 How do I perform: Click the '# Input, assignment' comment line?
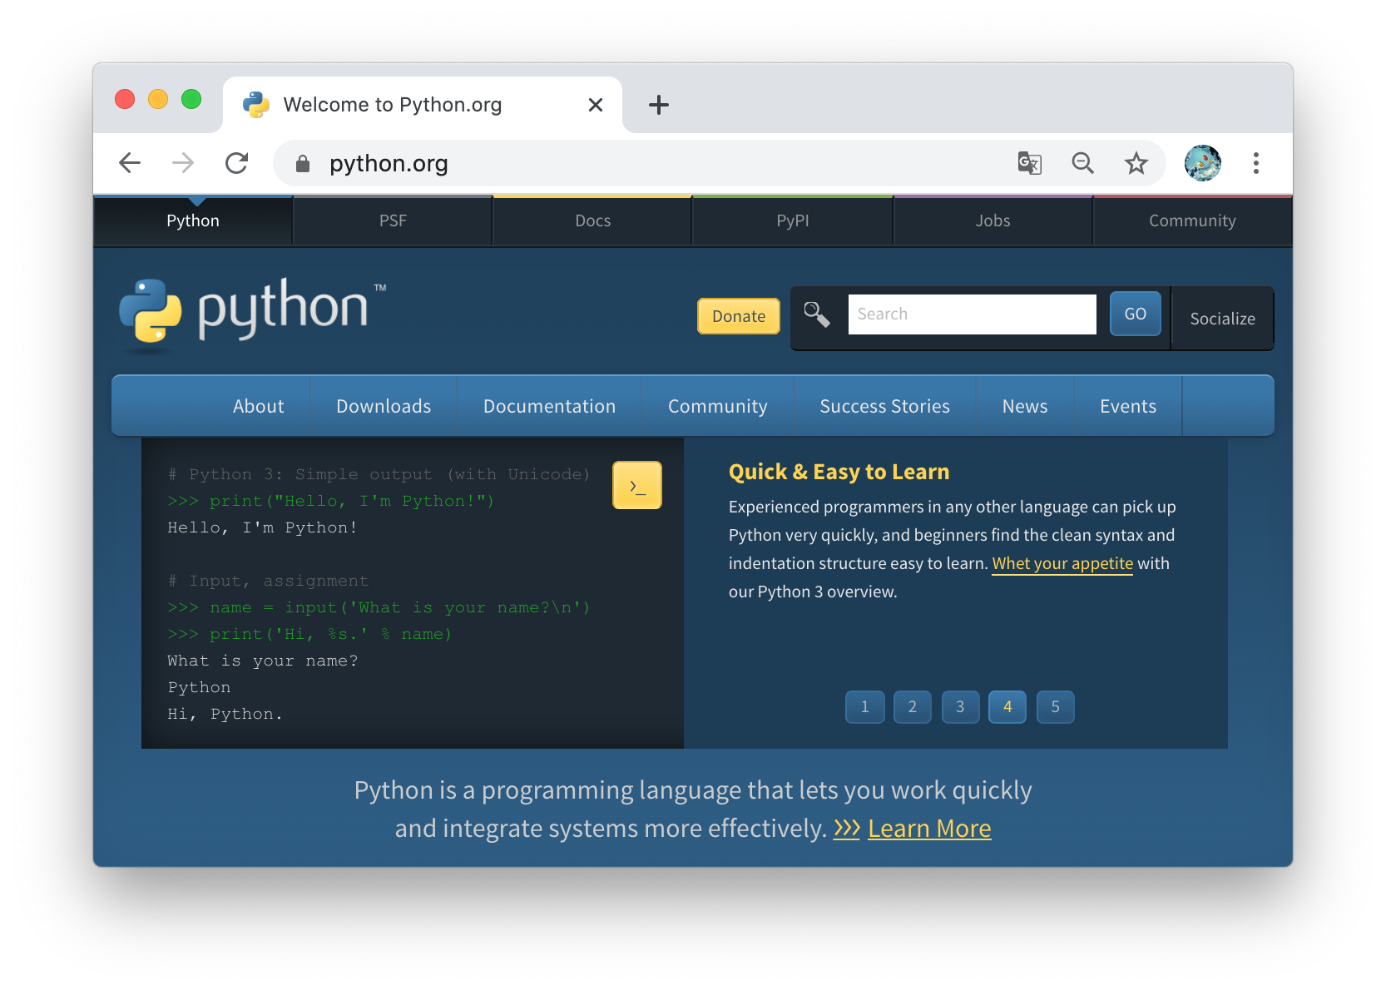(268, 581)
